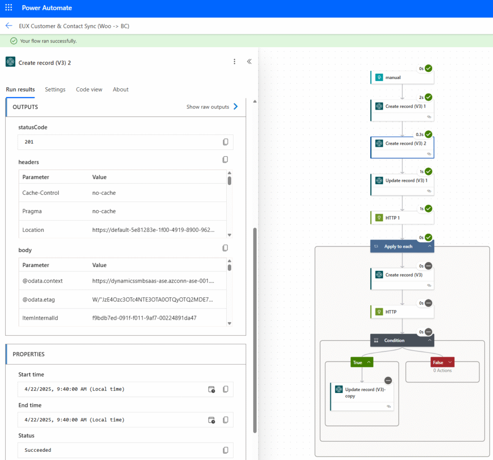Click the Update record (V3)-copy node icon
493x460 pixels.
point(339,390)
